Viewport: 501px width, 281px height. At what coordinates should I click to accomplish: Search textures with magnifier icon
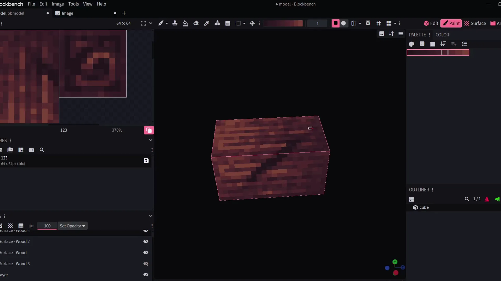(x=42, y=150)
